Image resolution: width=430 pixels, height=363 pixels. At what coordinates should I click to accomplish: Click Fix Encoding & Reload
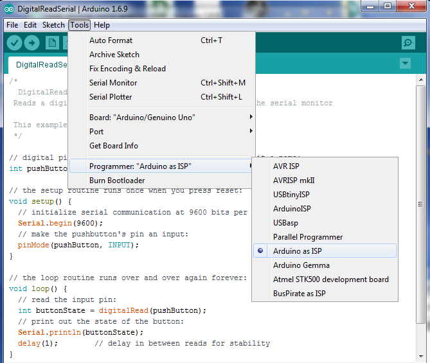(x=162, y=69)
